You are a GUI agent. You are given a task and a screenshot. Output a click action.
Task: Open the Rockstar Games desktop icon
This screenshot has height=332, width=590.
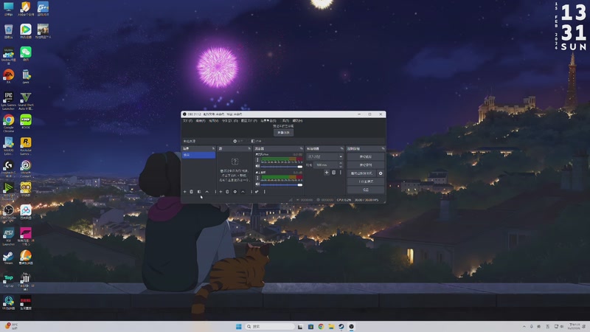(26, 145)
